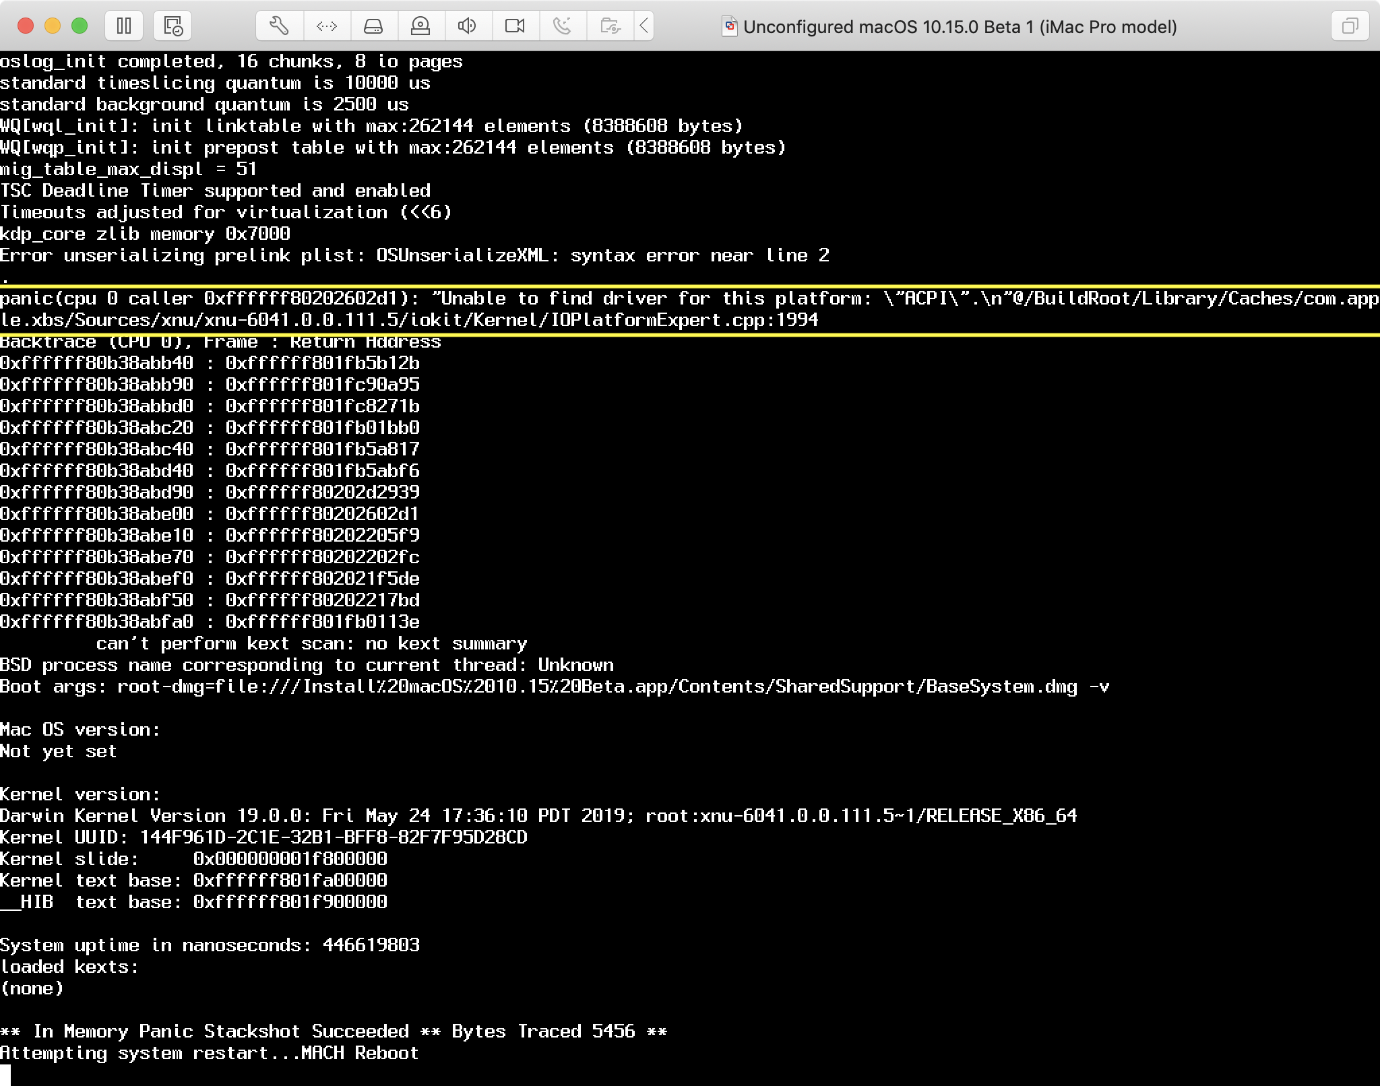The height and width of the screenshot is (1086, 1380).
Task: Open the snapshots manager
Action: point(173,26)
